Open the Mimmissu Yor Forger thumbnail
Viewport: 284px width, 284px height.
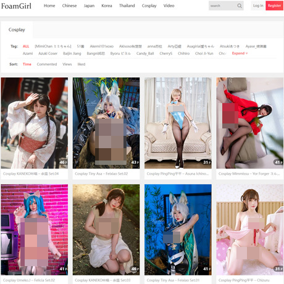click(250, 123)
